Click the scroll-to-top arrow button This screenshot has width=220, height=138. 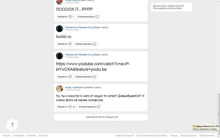pyautogui.click(x=12, y=125)
